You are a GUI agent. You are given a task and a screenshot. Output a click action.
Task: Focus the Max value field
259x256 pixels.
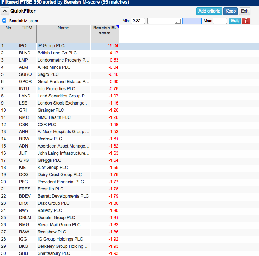tap(220, 21)
